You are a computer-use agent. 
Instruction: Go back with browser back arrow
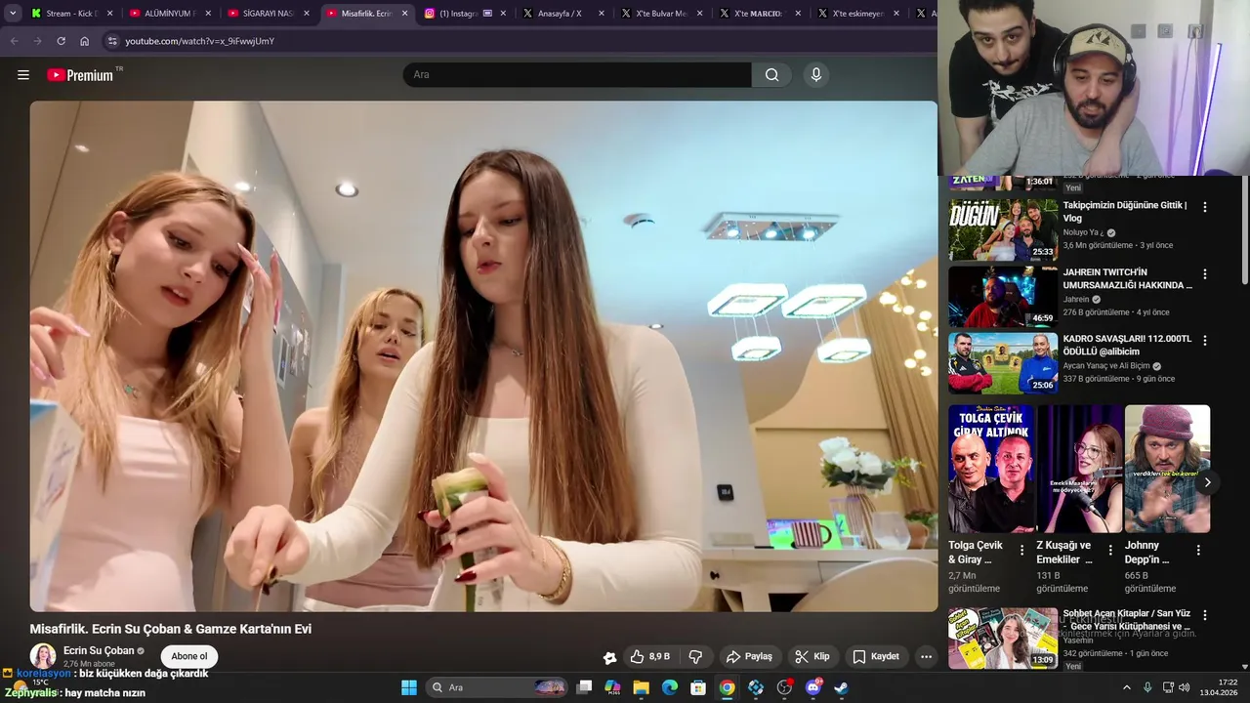[14, 41]
